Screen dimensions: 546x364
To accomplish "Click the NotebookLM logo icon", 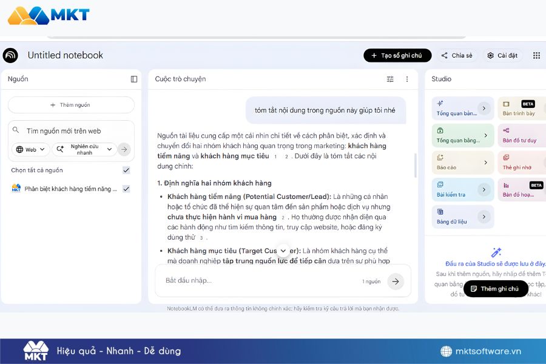I will [x=10, y=55].
